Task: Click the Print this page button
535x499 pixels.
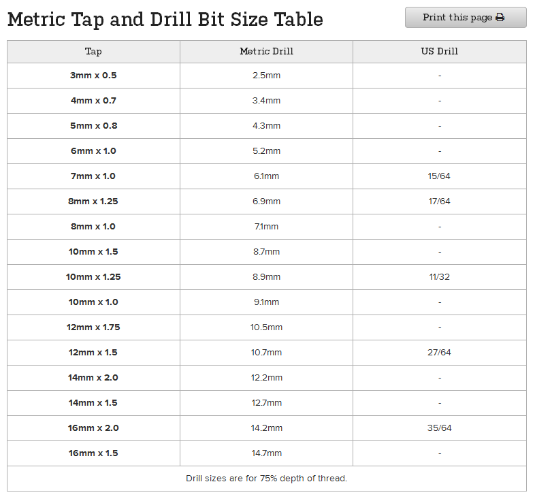Action: pyautogui.click(x=466, y=18)
